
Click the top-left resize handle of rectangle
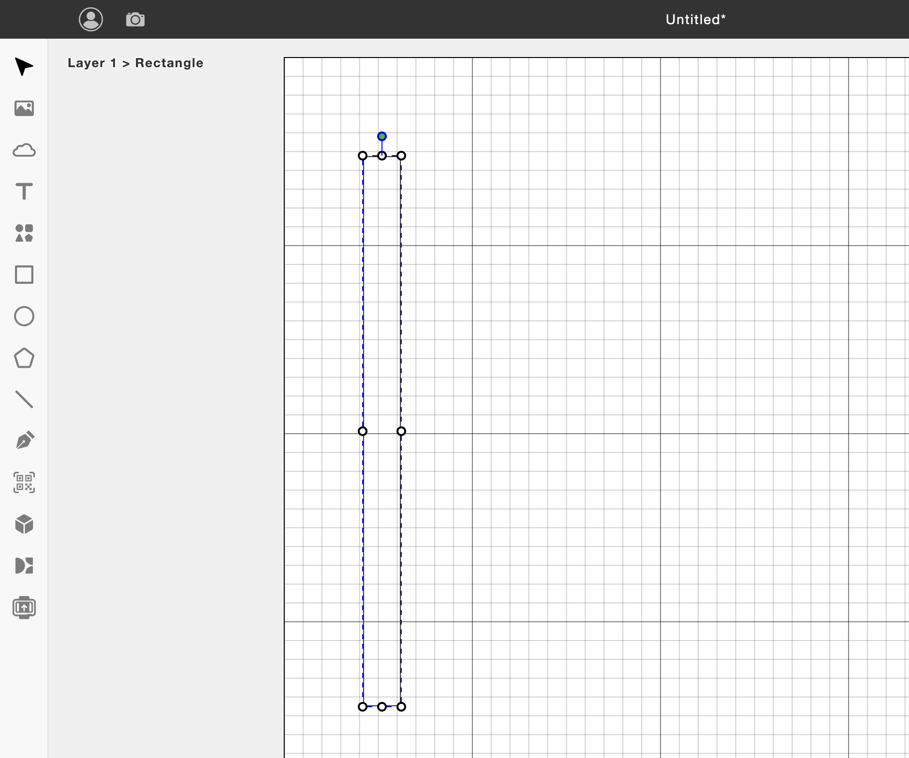pos(363,156)
